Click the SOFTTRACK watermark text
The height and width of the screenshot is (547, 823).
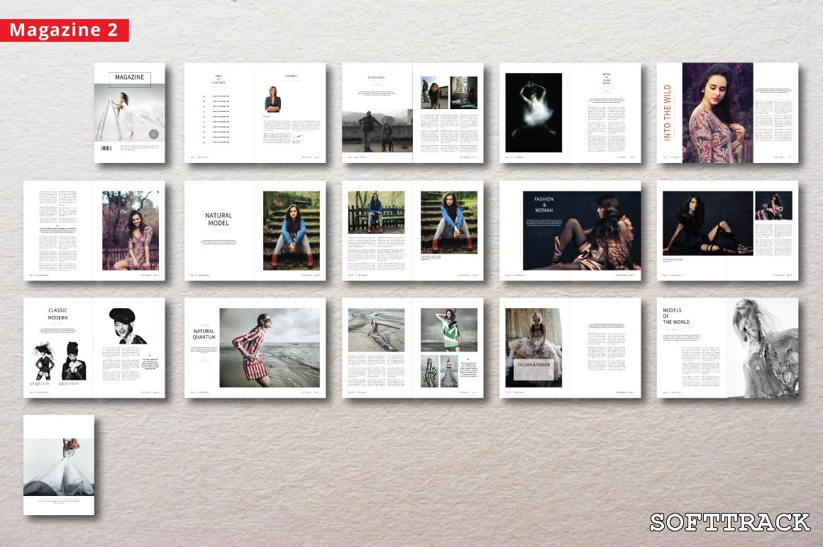[730, 522]
